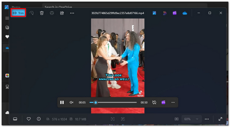The width and height of the screenshot is (230, 127).
Task: Pause the video playback
Action: coord(62,102)
